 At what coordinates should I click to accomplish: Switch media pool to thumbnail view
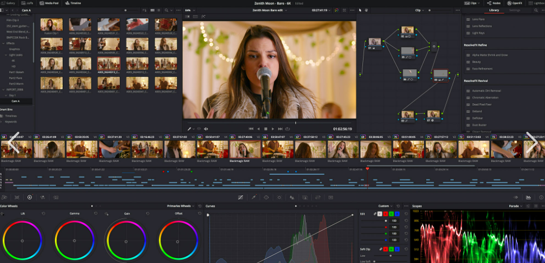coord(152,11)
